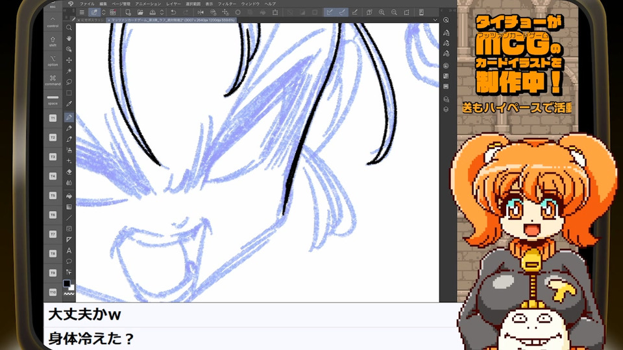Toggle the option modifier key
This screenshot has width=623, height=350.
(x=53, y=61)
